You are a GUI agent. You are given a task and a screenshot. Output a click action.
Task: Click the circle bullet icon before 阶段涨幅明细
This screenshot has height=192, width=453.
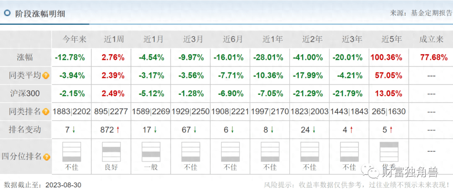coord(7,13)
